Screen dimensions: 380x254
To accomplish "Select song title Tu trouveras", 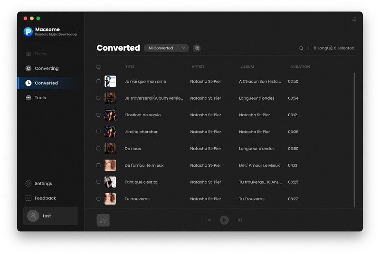I will point(137,199).
